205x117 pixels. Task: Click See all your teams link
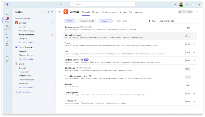click(23, 92)
